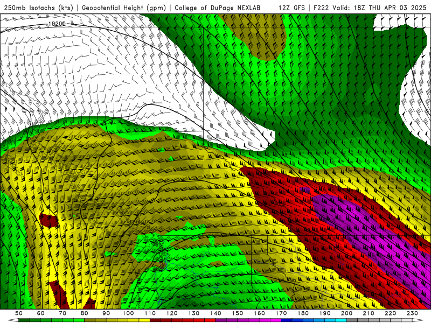Screen dimensions: 431x323
Task: Pick the dark red swatch starting at '110'
Action: tap(155, 320)
